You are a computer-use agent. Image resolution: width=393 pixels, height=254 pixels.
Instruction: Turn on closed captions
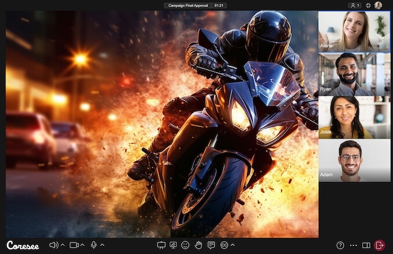click(224, 245)
